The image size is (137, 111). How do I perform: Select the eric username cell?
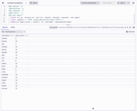click(x=8, y=58)
